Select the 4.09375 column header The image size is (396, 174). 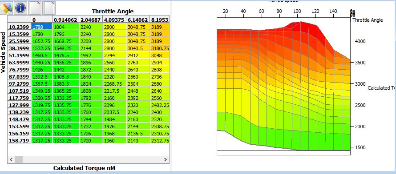click(114, 20)
